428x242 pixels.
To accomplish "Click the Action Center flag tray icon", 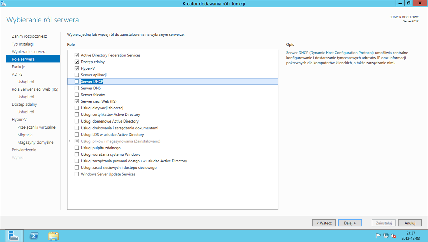I will 378,236.
